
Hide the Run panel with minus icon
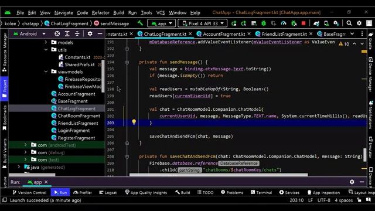click(x=362, y=182)
